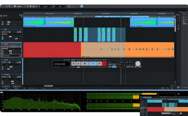Click the Cymbals track automation curve icon
Viewport: 188px width, 116px height.
click(x=18, y=77)
